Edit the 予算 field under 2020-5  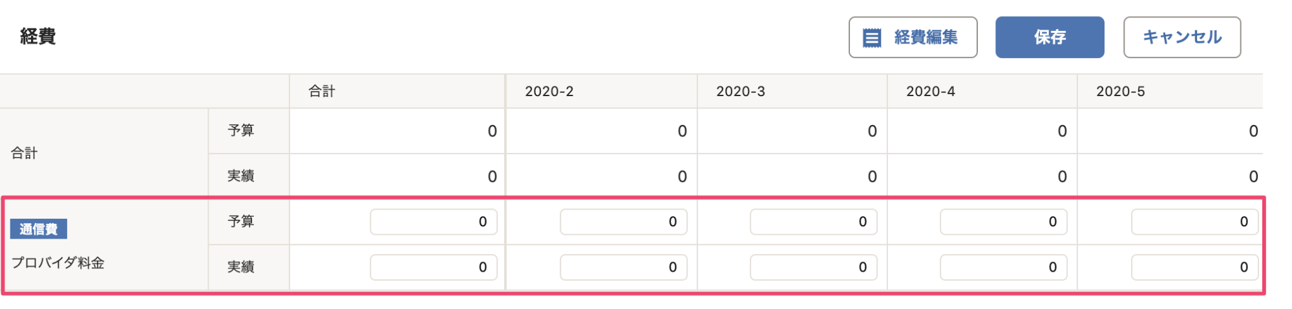(1195, 222)
